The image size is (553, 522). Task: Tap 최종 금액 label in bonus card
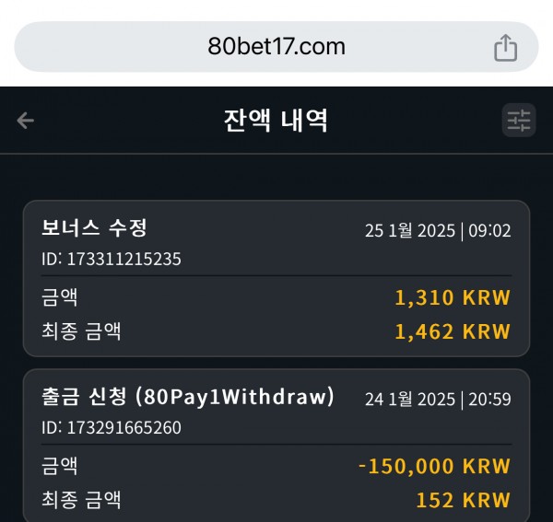pyautogui.click(x=81, y=331)
